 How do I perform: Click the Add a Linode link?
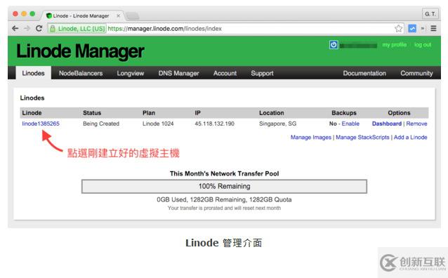[x=410, y=137]
